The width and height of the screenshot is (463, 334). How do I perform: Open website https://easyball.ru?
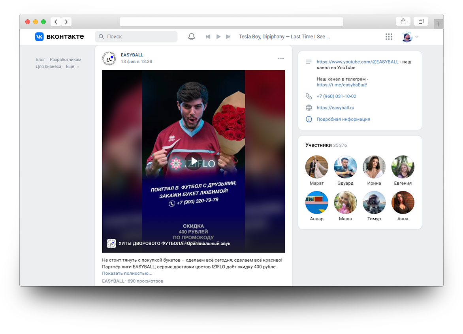pos(335,108)
